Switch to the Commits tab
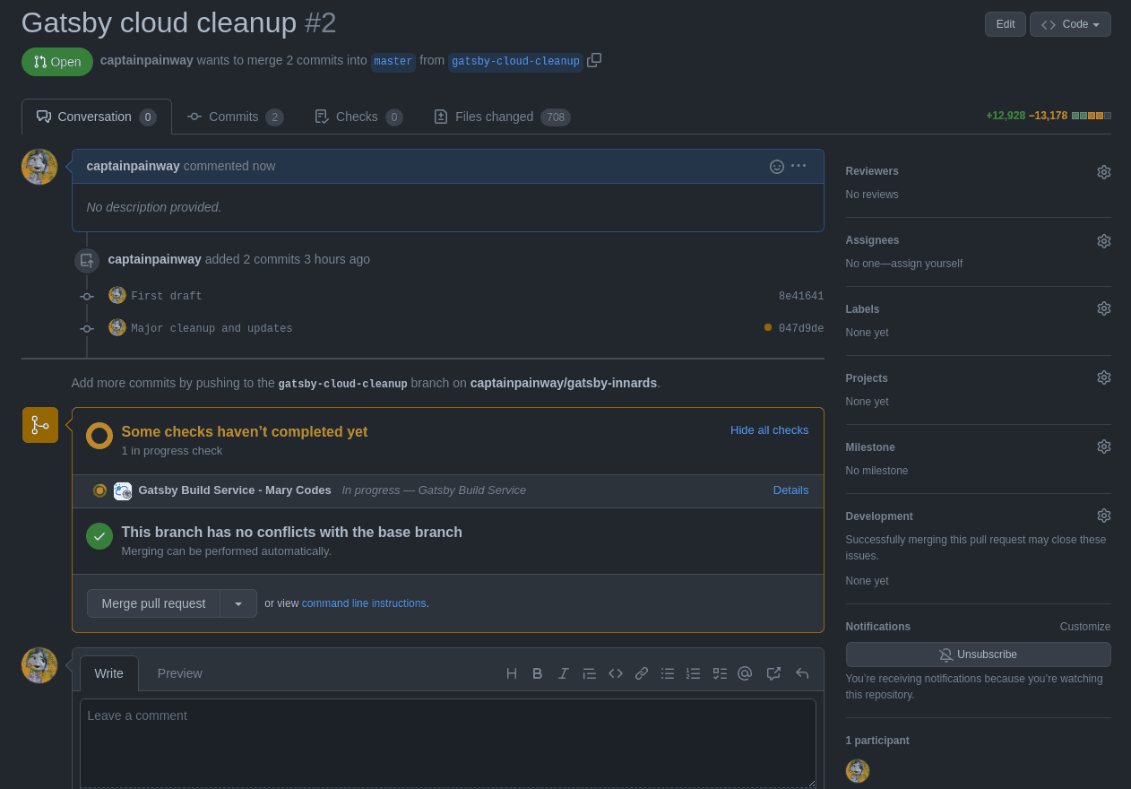The width and height of the screenshot is (1131, 789). pyautogui.click(x=236, y=117)
